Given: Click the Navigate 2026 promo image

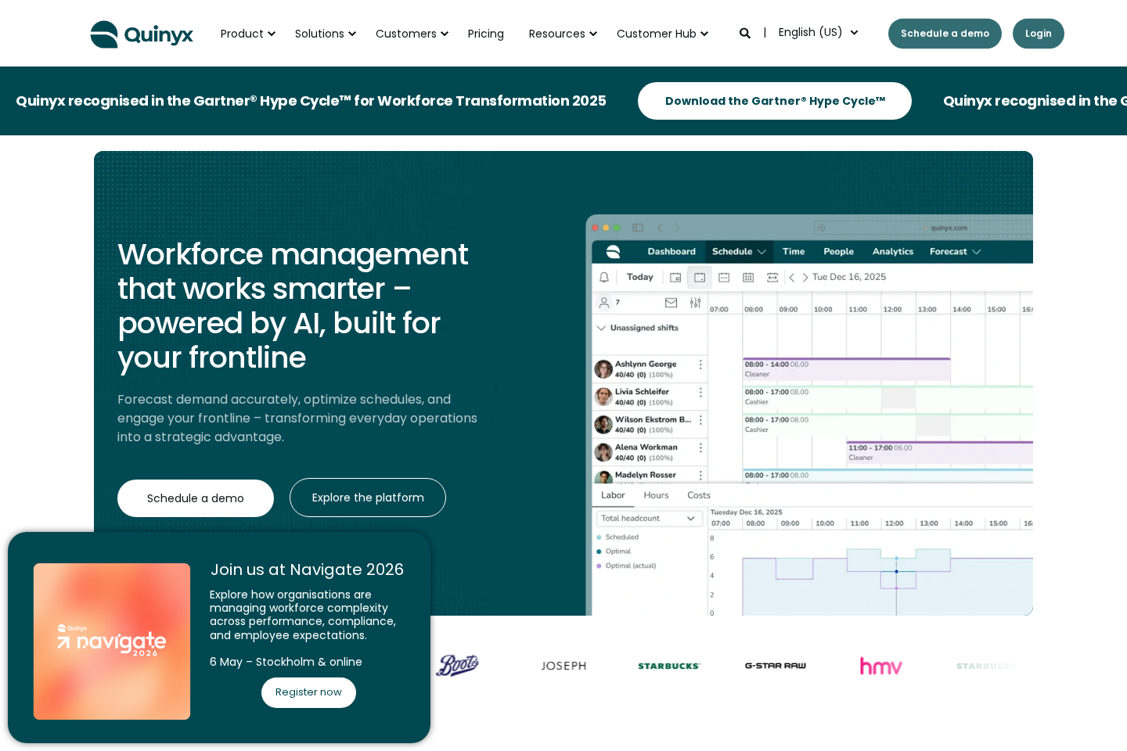Looking at the screenshot, I should click(x=112, y=641).
